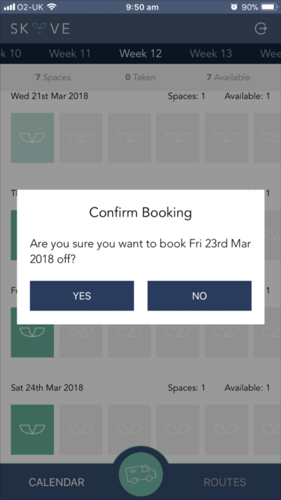This screenshot has width=281, height=500.
Task: Tap the green slot for Sat 24th Mar
Action: tap(33, 430)
